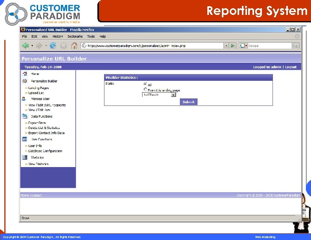This screenshot has height=240, width=311.
Task: Click the site identity icon in address bar
Action: 84,46
